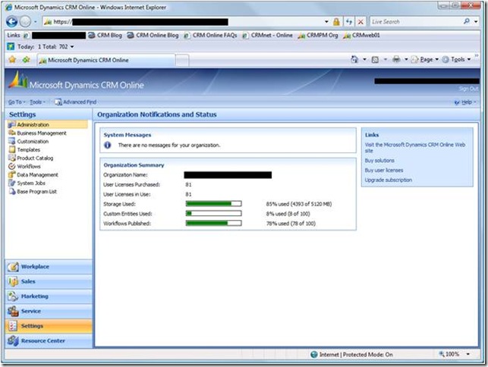Click the Advanced Find icon
Screen dimensions: 488x367
point(58,102)
